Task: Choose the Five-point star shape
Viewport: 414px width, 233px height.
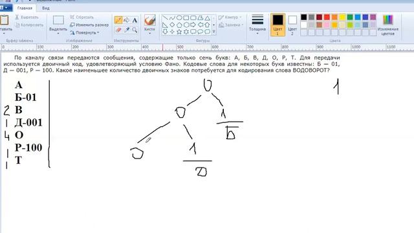Action: (x=179, y=32)
